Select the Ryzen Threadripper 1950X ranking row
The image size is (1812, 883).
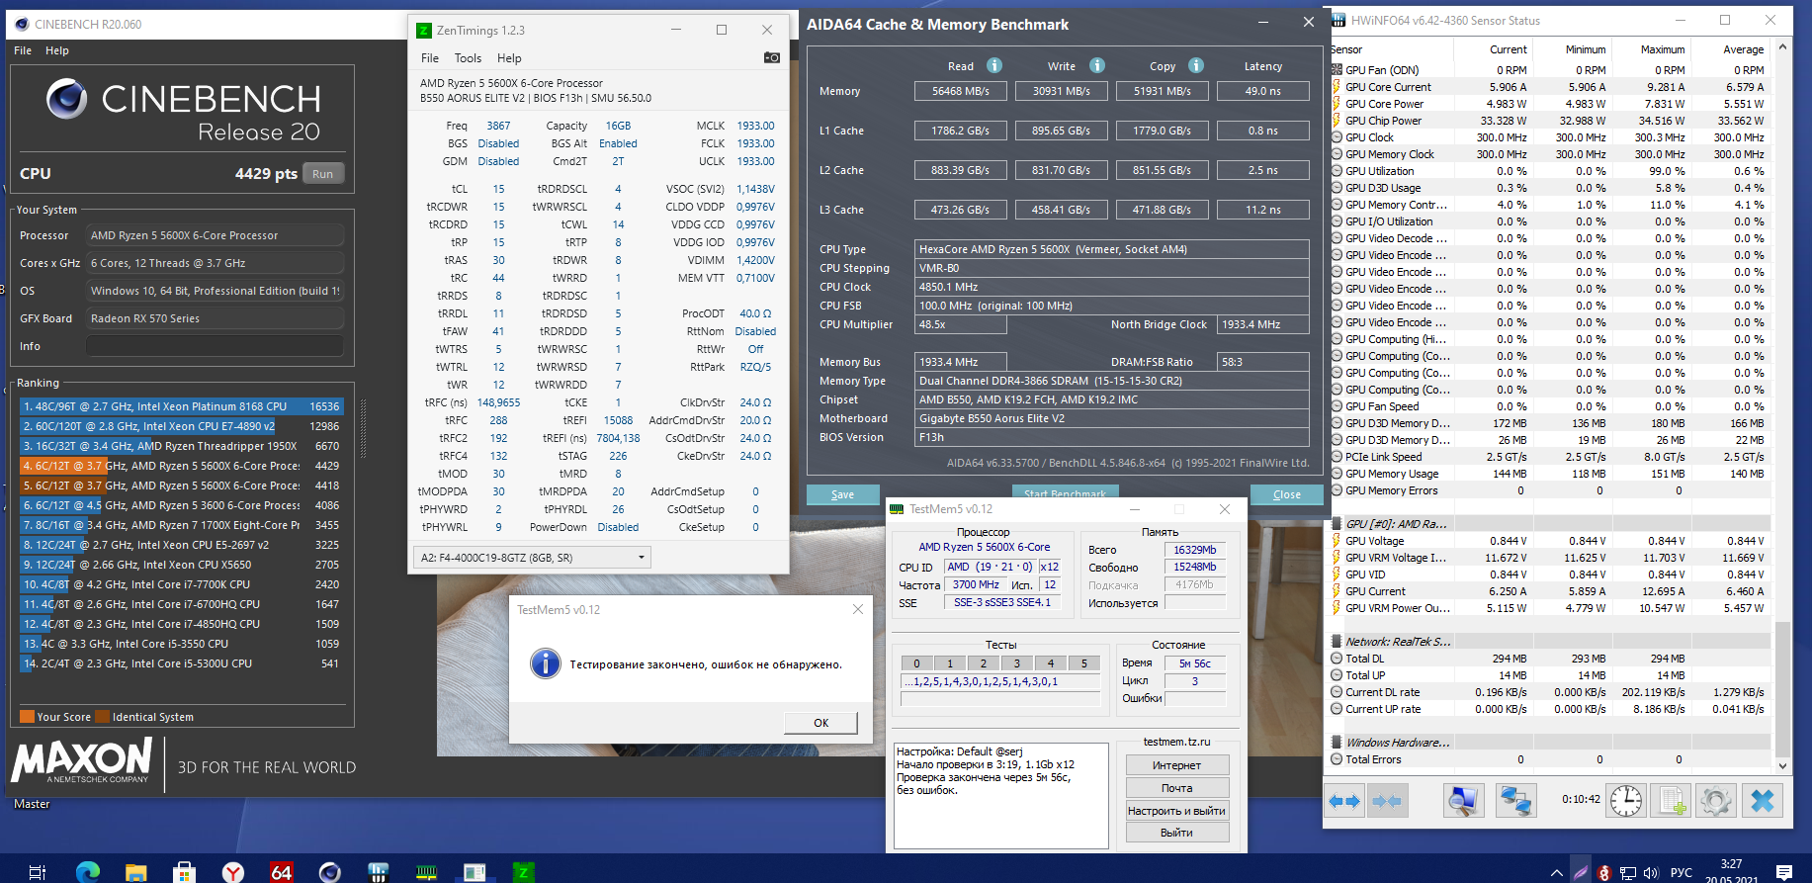coord(180,446)
